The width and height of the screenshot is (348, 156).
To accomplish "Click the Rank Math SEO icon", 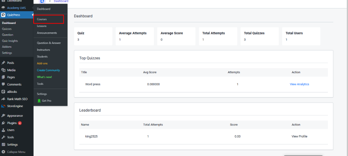I will click(3, 99).
